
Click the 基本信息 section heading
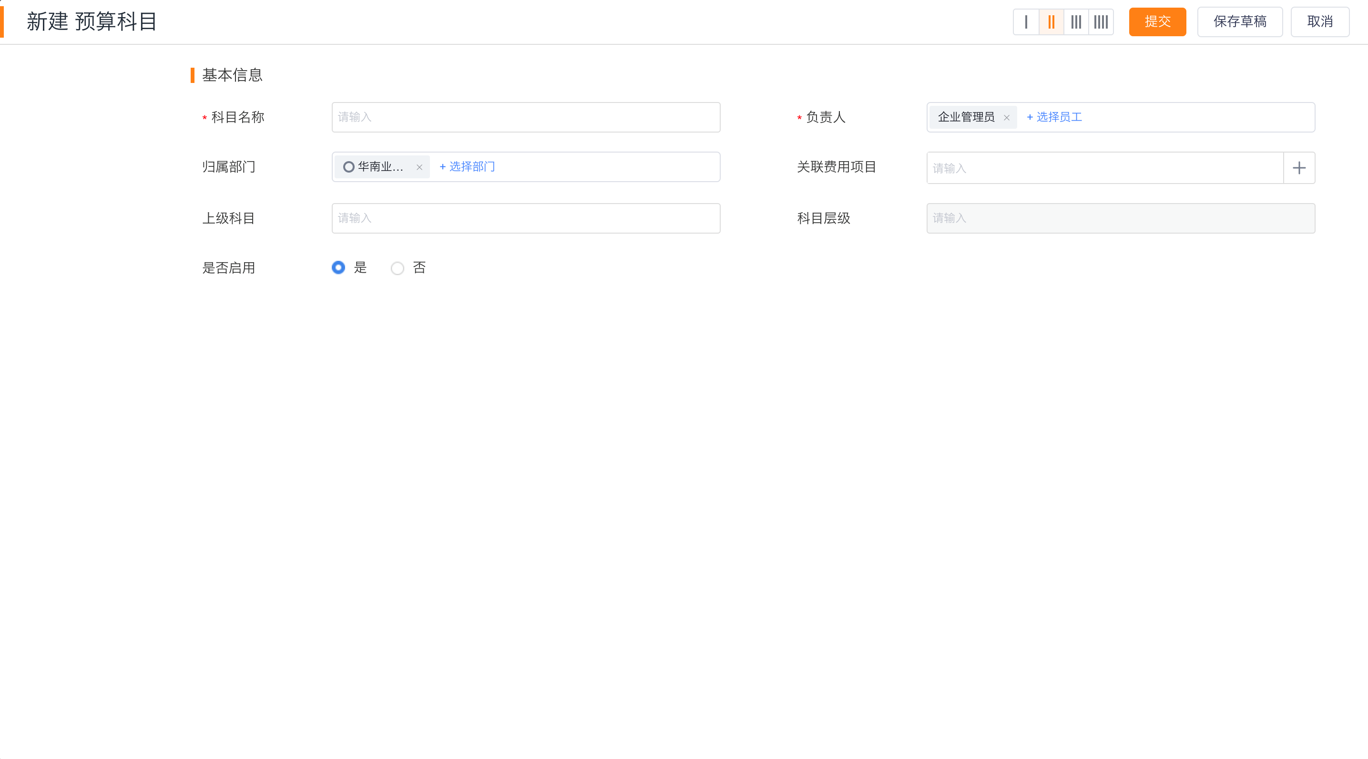click(232, 75)
